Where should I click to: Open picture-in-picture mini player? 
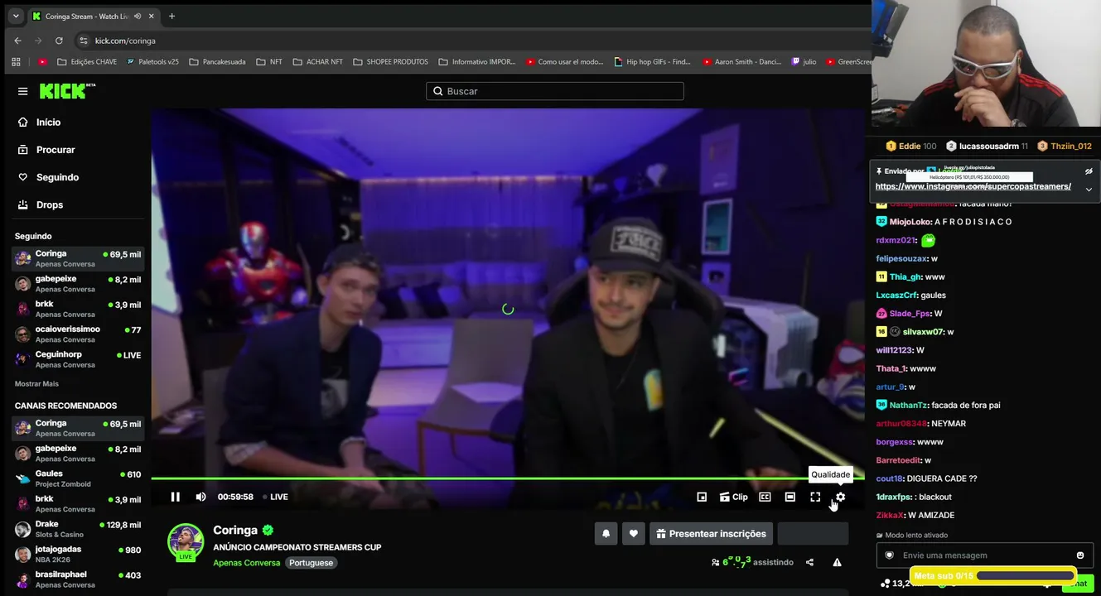[x=702, y=497]
